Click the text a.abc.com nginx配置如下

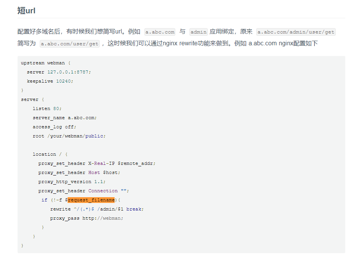tap(283, 43)
